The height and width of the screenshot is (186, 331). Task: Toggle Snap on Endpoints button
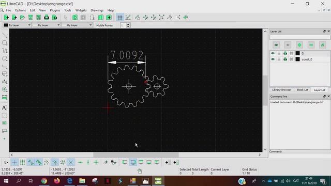point(31,162)
